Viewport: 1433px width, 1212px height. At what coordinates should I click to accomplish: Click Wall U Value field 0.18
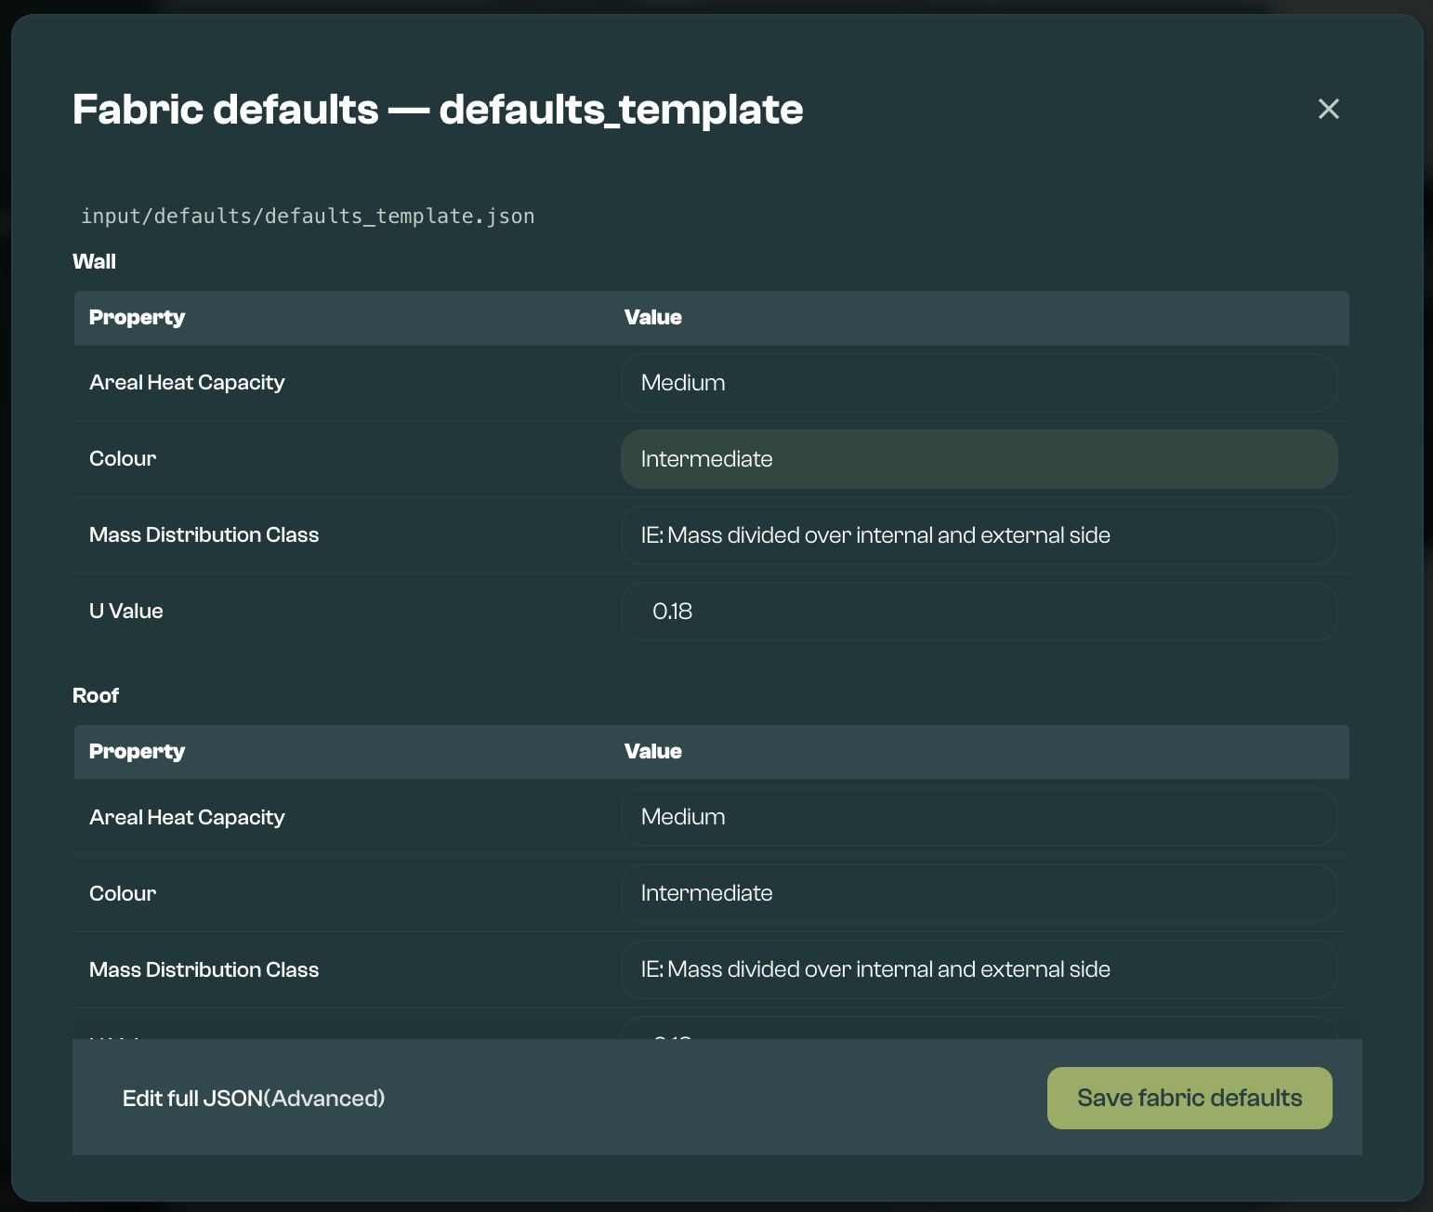coord(979,612)
